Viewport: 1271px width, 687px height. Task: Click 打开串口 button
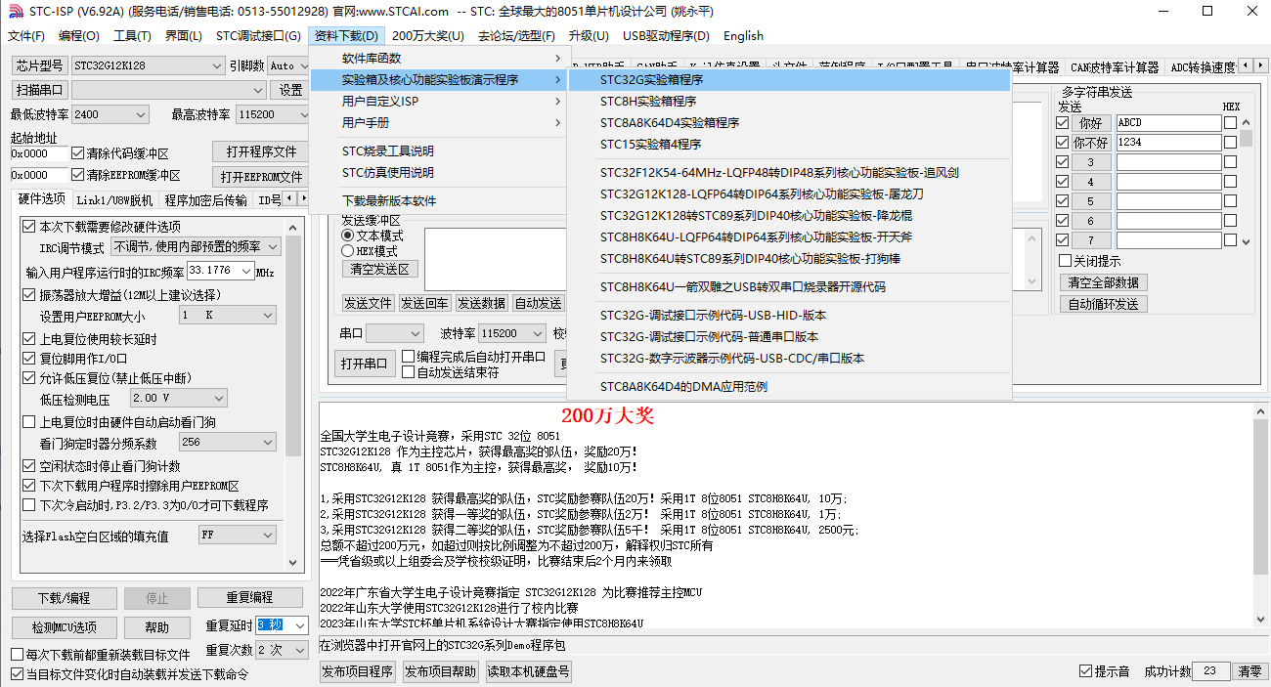pos(364,365)
